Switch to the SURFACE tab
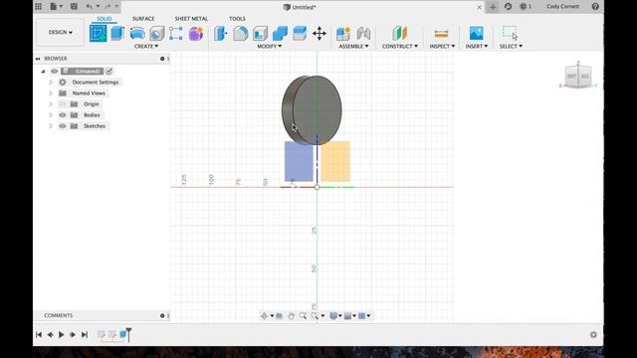 (x=143, y=19)
